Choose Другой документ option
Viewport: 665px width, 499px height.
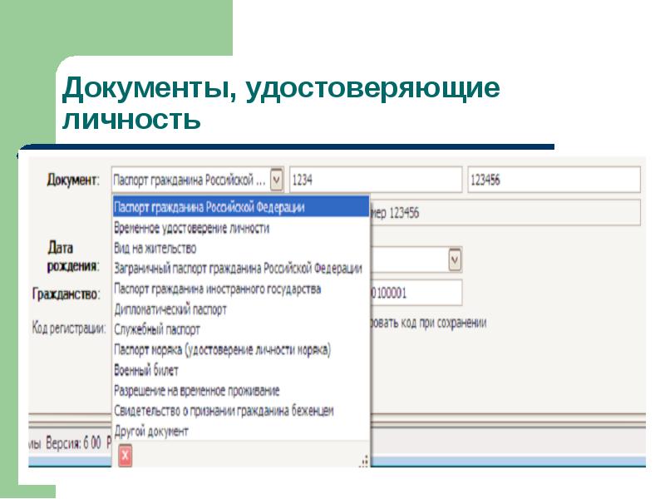(150, 431)
